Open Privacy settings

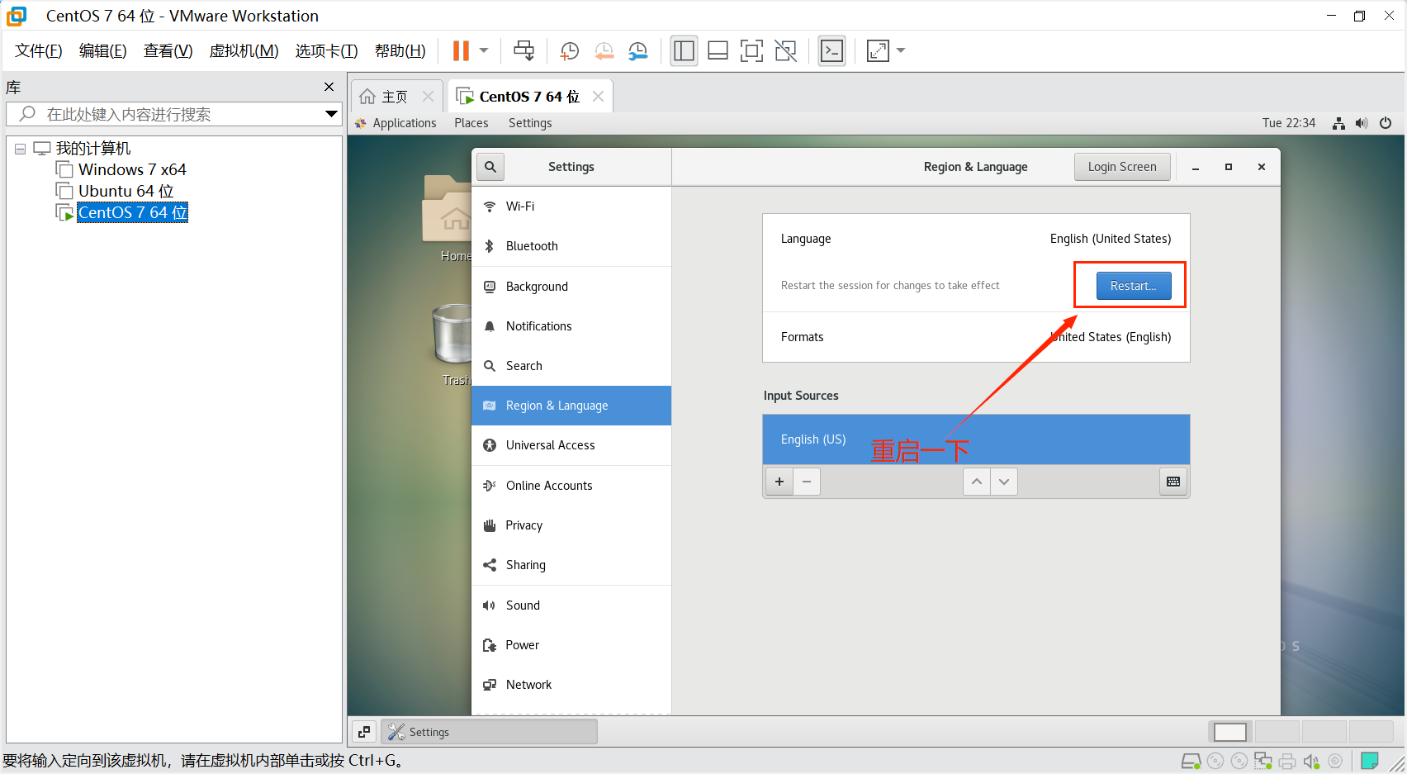pyautogui.click(x=571, y=525)
